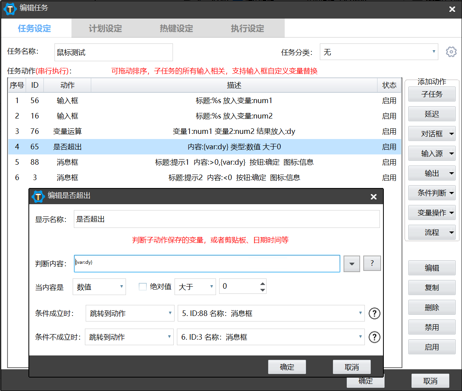Image resolution: width=462 pixels, height=391 pixels.
Task: Decrease the comparison value with down spinner
Action: pos(263,290)
